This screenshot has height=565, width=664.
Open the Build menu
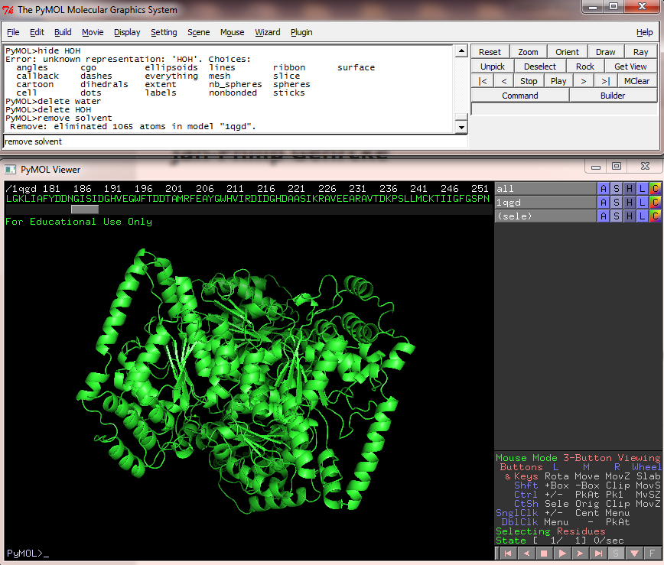pos(63,32)
